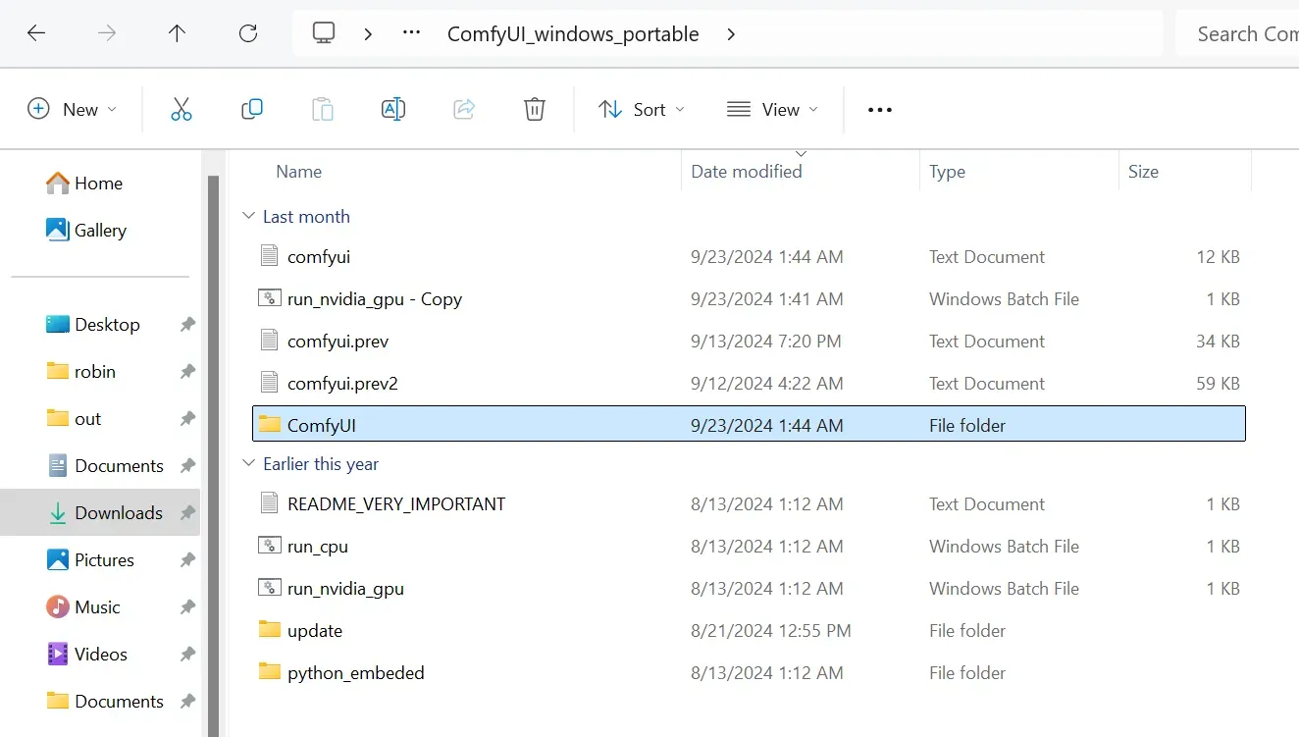Rename the selected item
Screen dimensions: 1299x737
[393, 109]
